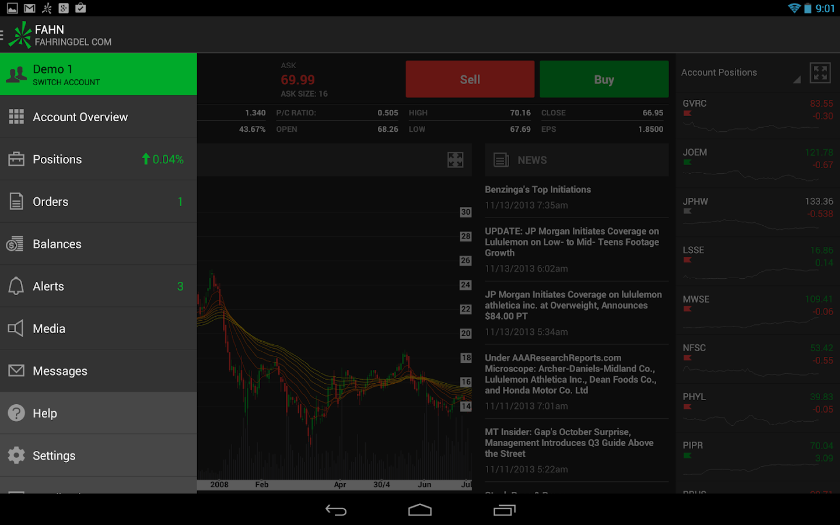Open the Help question mark icon

[16, 413]
